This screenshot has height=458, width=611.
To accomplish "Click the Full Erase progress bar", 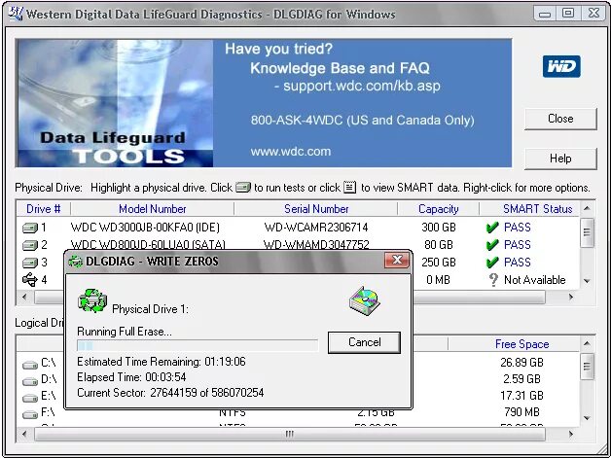I will (198, 345).
